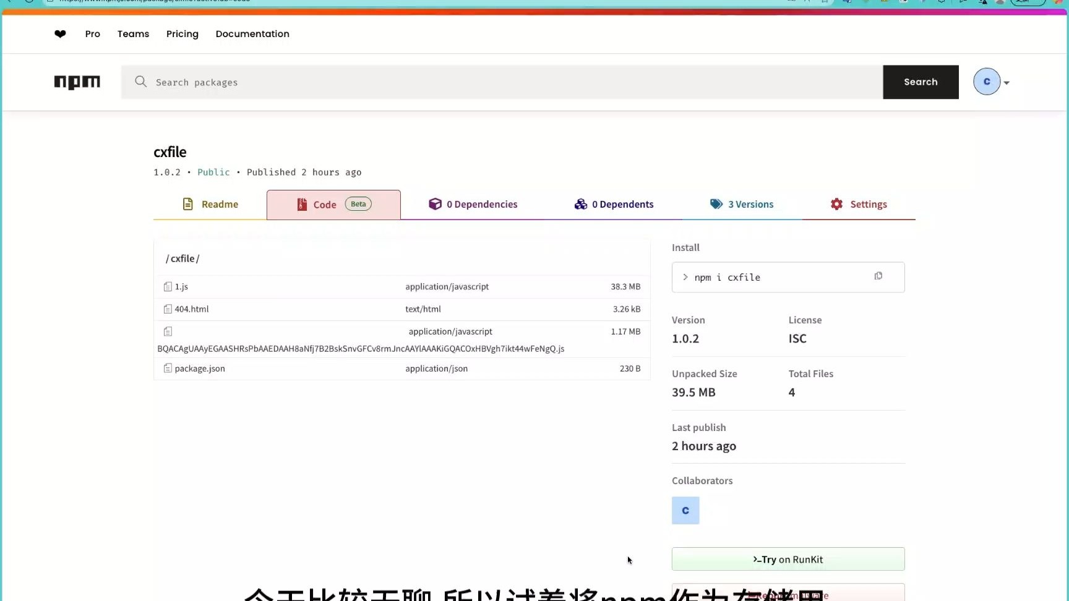Click the /cxfile/ directory path
Image resolution: width=1069 pixels, height=601 pixels.
click(x=182, y=258)
